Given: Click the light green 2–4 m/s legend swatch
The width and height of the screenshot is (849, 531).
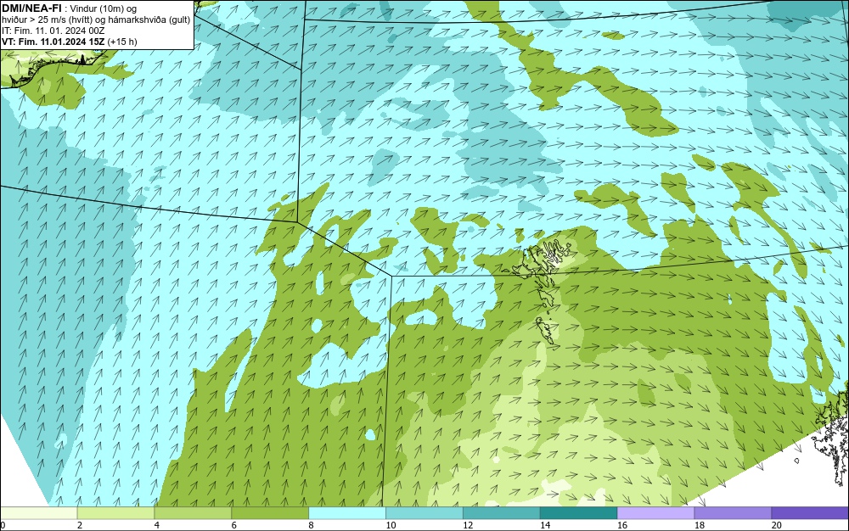Looking at the screenshot, I should [115, 513].
